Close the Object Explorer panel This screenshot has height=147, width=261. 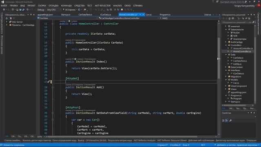pos(34,15)
